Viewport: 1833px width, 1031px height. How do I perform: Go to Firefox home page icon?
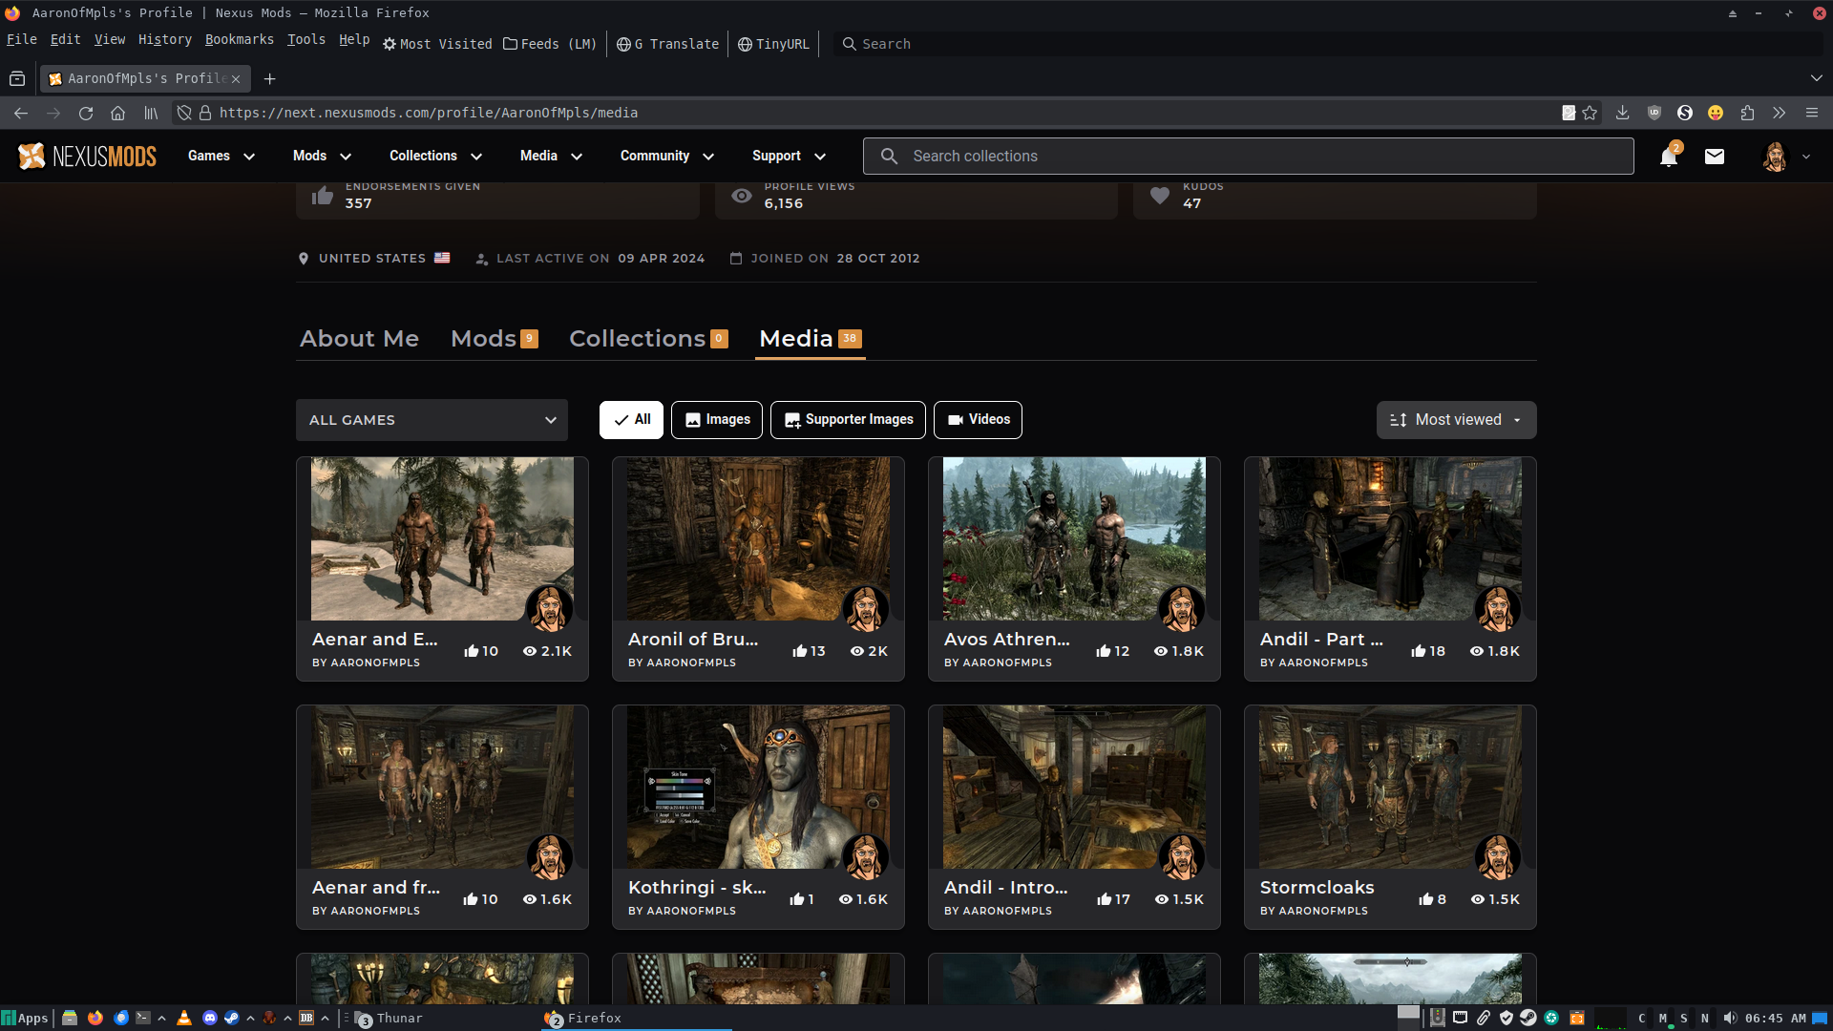pos(117,113)
